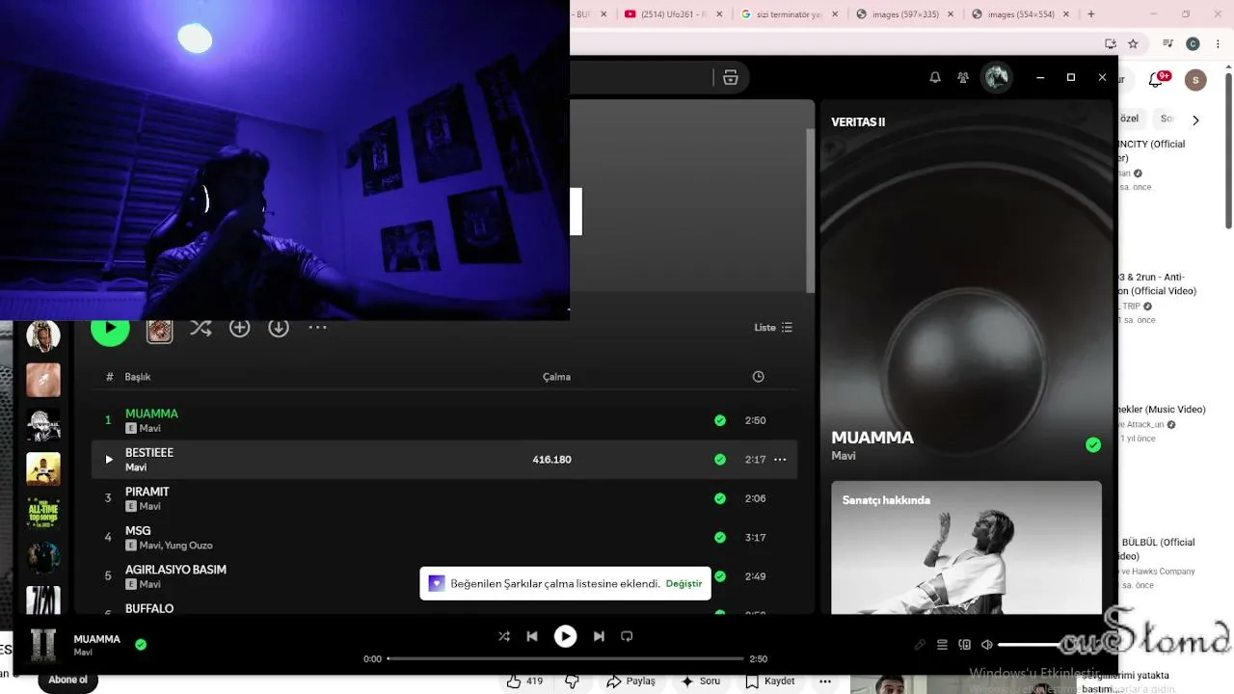Toggle repeat in the player bar
This screenshot has height=694, width=1234.
coord(627,636)
